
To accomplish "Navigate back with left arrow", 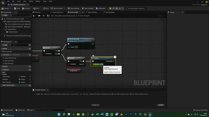I will (x=39, y=16).
